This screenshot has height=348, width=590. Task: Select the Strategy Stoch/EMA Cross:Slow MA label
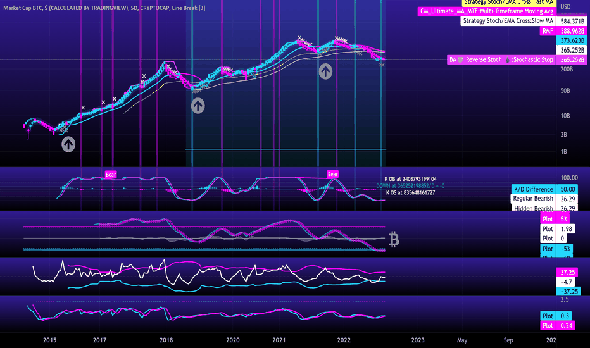[508, 21]
